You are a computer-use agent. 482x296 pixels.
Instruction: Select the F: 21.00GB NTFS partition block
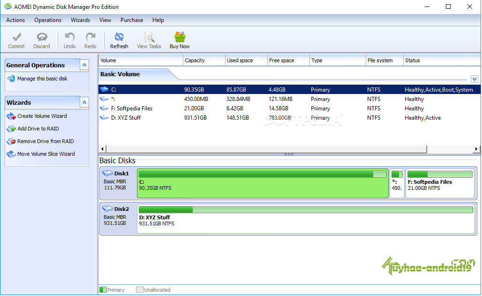coord(440,183)
